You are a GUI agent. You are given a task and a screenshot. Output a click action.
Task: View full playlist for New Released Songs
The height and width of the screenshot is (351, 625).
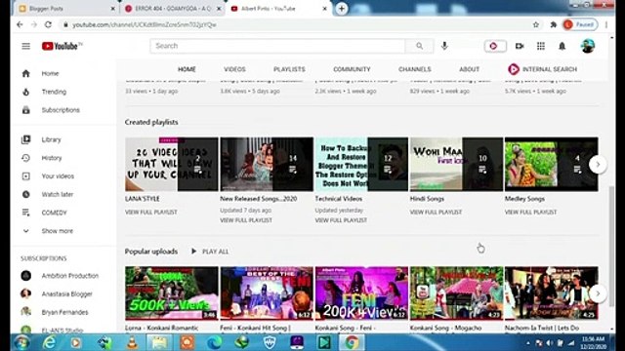click(x=246, y=220)
